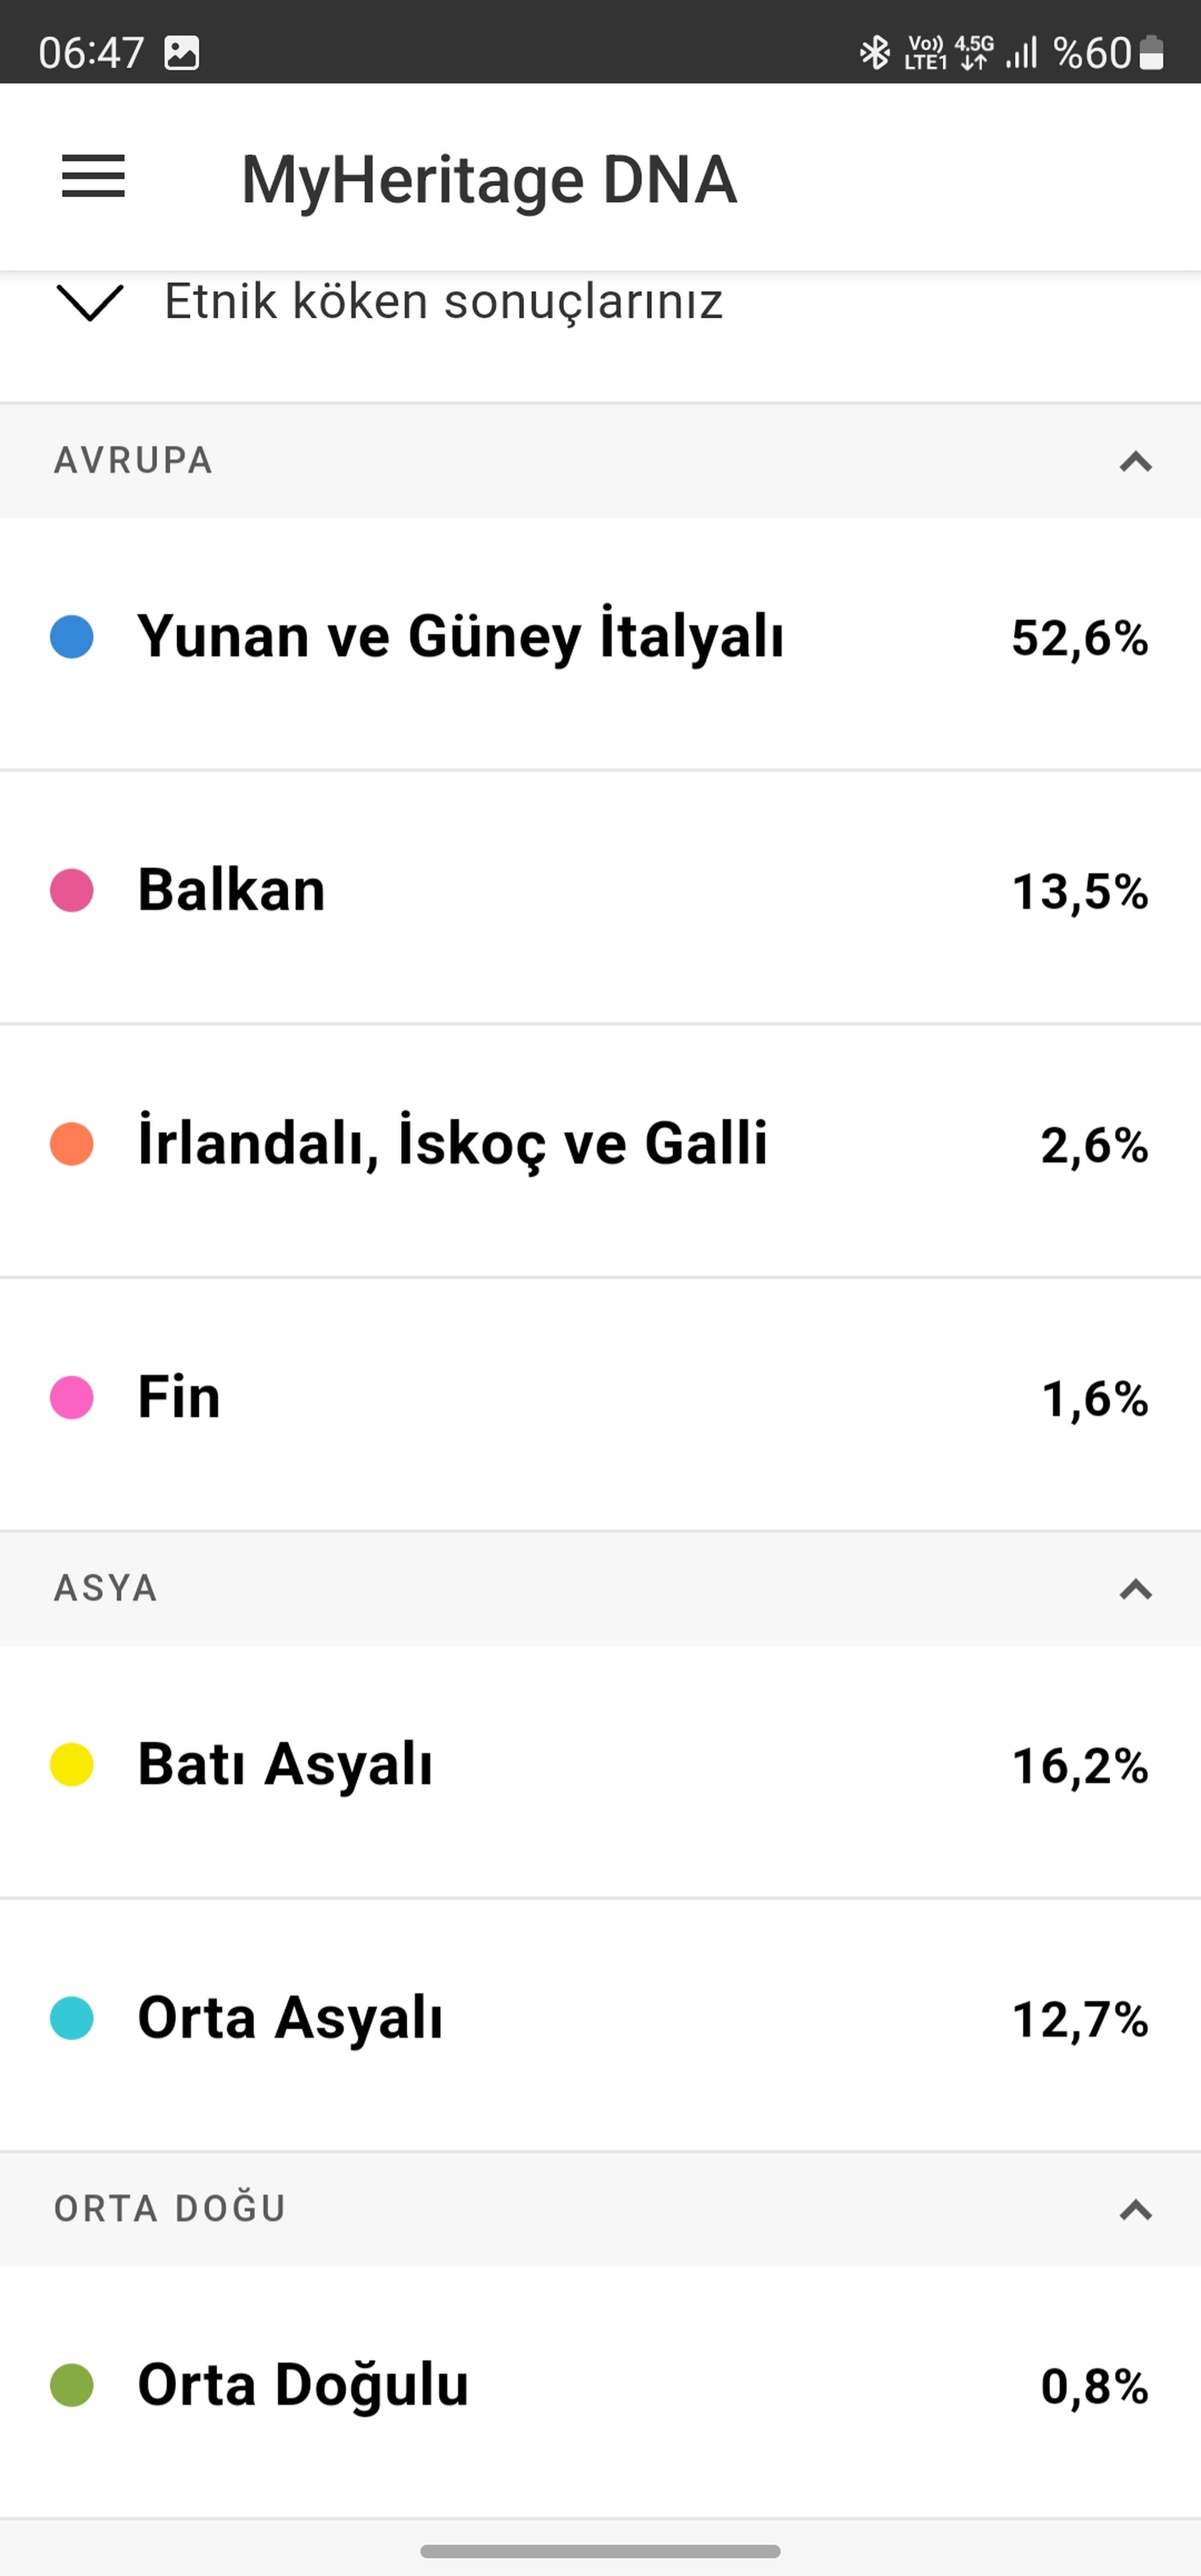Tap the mobile signal strength icon

(x=1022, y=52)
